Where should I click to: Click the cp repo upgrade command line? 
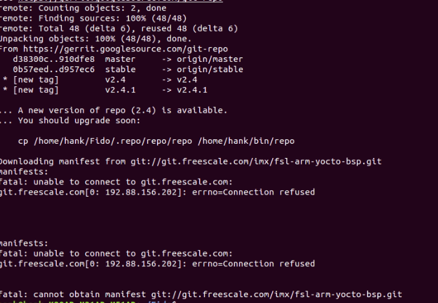point(156,141)
